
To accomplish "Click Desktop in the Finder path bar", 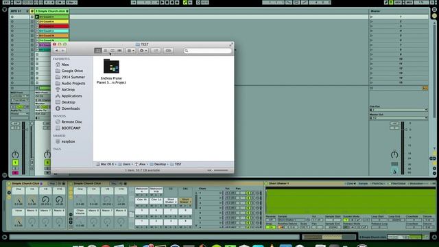I will pyautogui.click(x=160, y=165).
